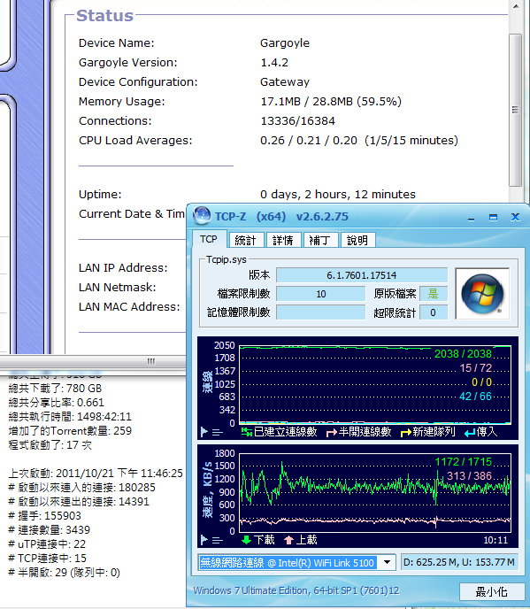This screenshot has height=609, width=530.
Task: Open the connections graph options lines icon
Action: (218, 432)
